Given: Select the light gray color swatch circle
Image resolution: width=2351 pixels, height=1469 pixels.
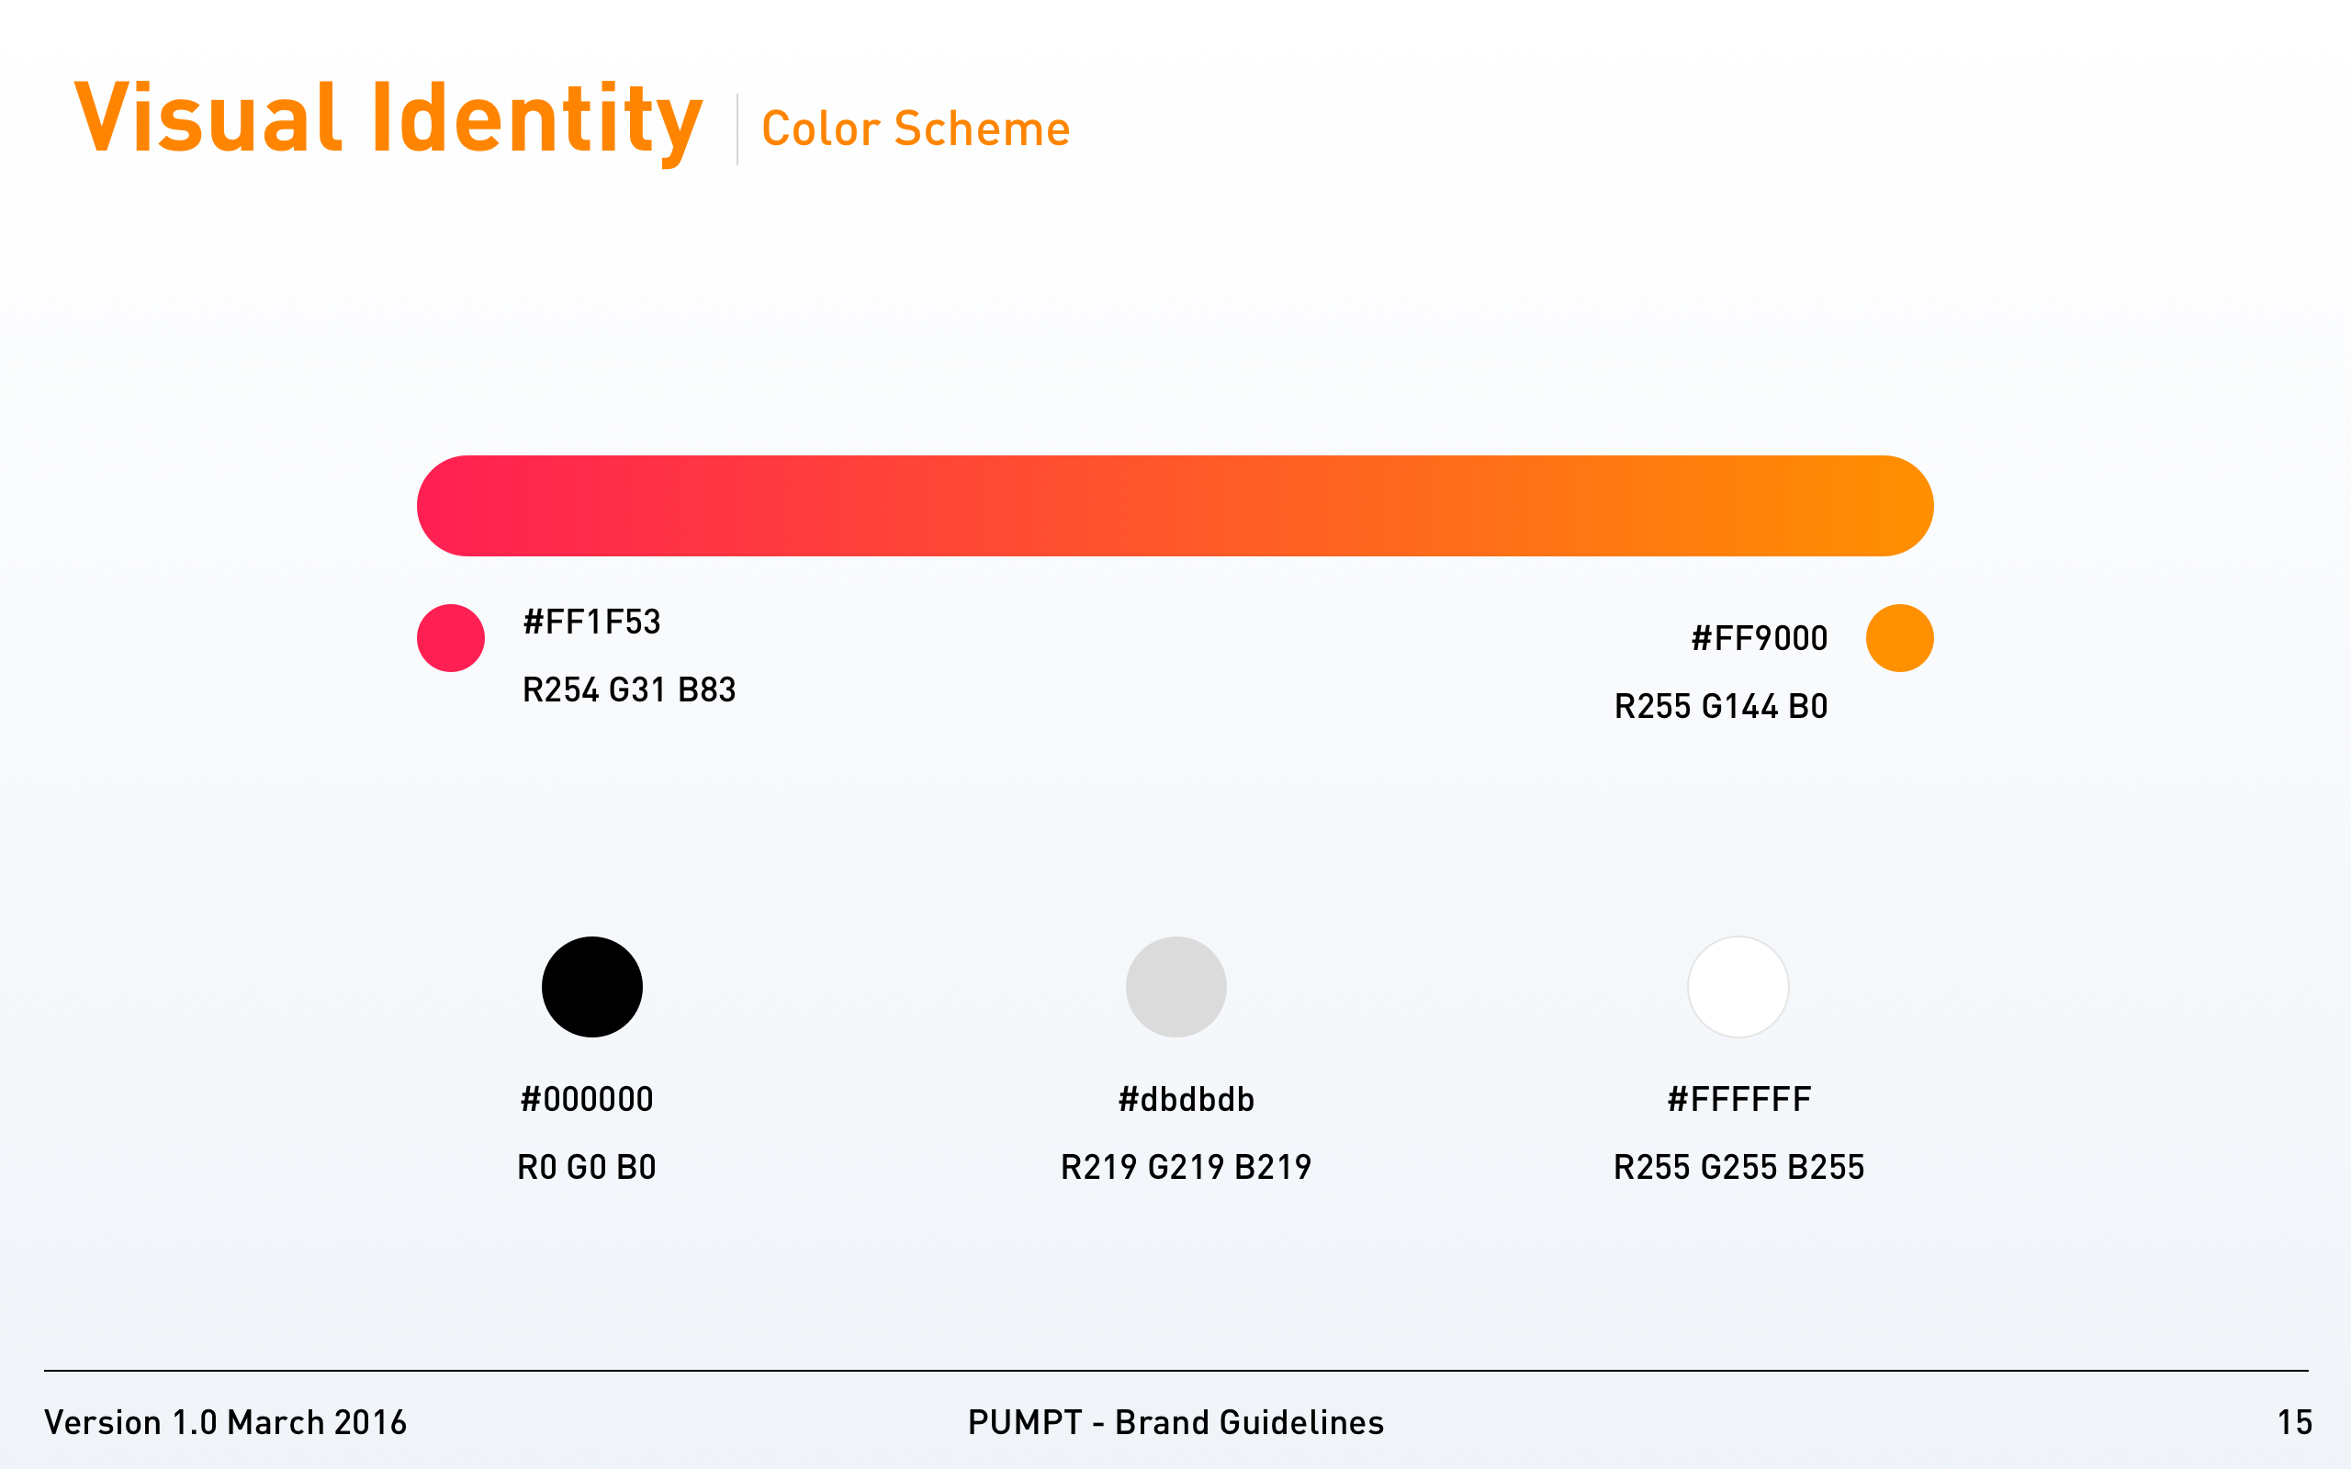Looking at the screenshot, I should pos(1175,987).
